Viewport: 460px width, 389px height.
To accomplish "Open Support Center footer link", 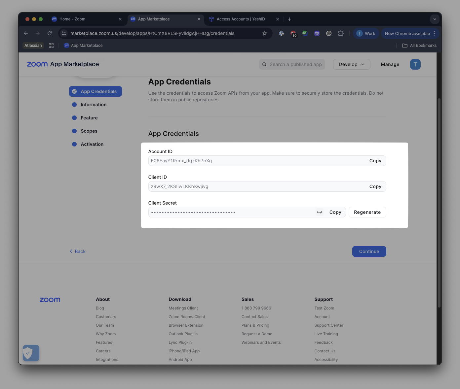I will click(329, 325).
